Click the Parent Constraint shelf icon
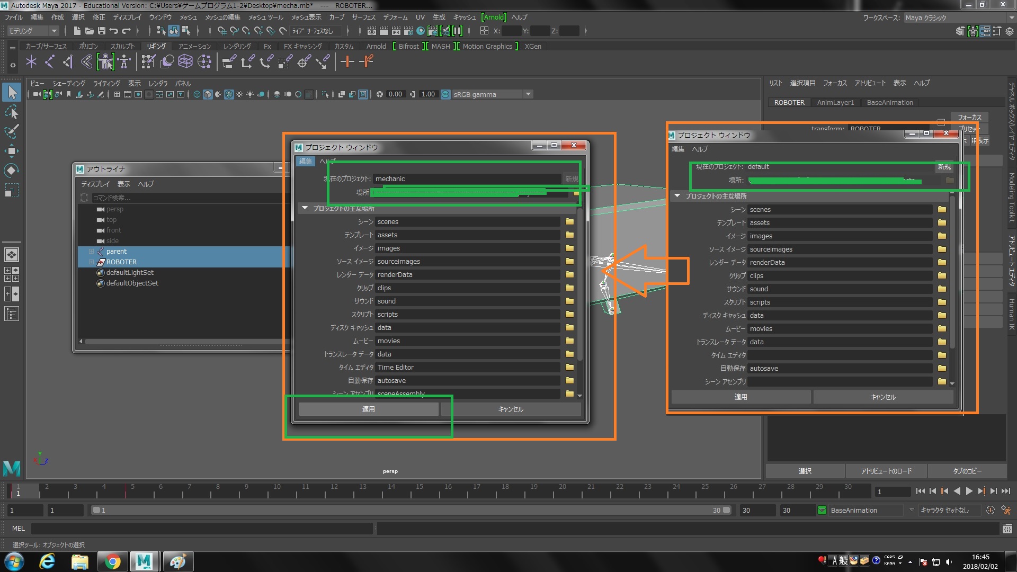 click(229, 62)
